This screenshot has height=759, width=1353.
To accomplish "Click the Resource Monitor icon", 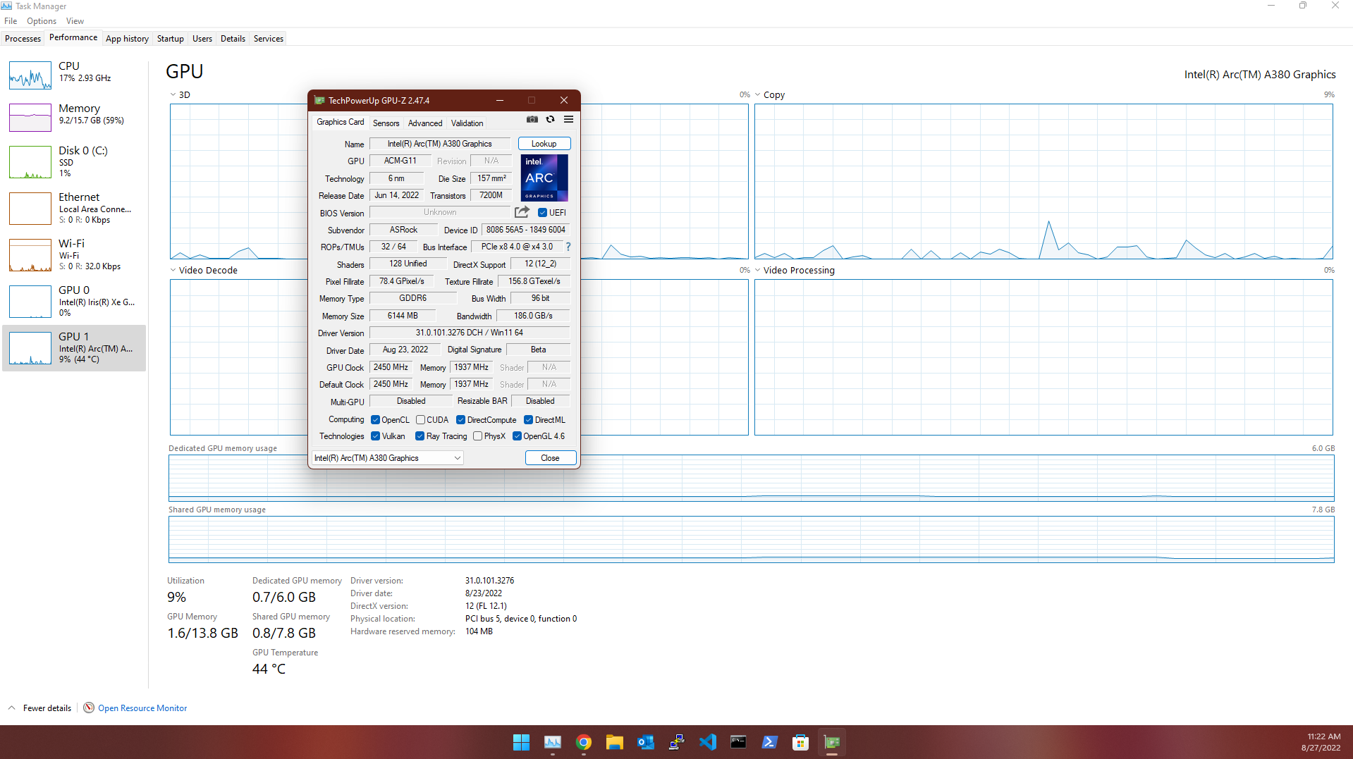I will point(89,708).
